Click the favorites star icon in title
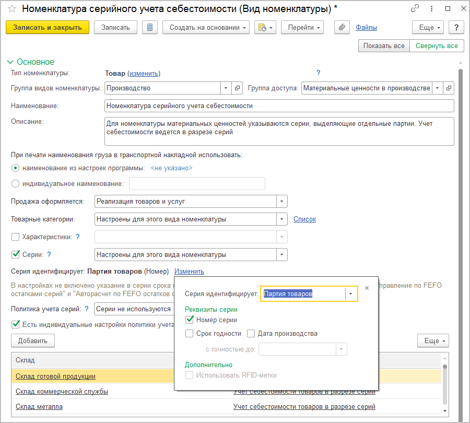Screen dimensions: 470x423 (11, 8)
